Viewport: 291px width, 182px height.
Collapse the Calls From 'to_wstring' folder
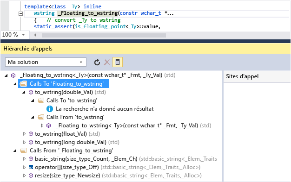coord(33,117)
